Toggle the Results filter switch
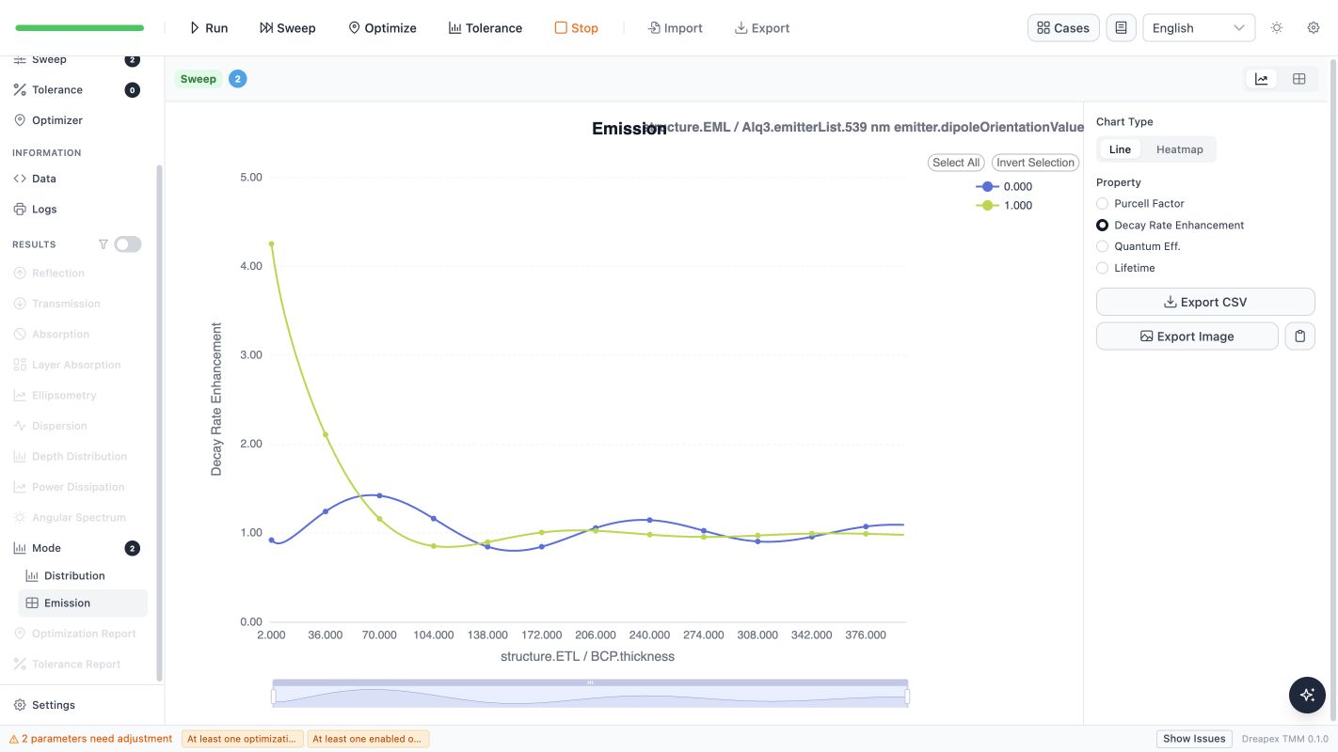This screenshot has width=1338, height=752. point(128,244)
